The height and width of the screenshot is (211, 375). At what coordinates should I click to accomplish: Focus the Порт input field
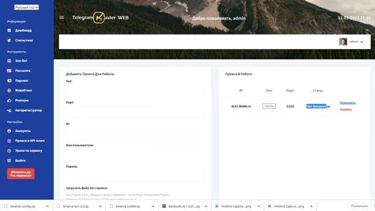(x=135, y=112)
